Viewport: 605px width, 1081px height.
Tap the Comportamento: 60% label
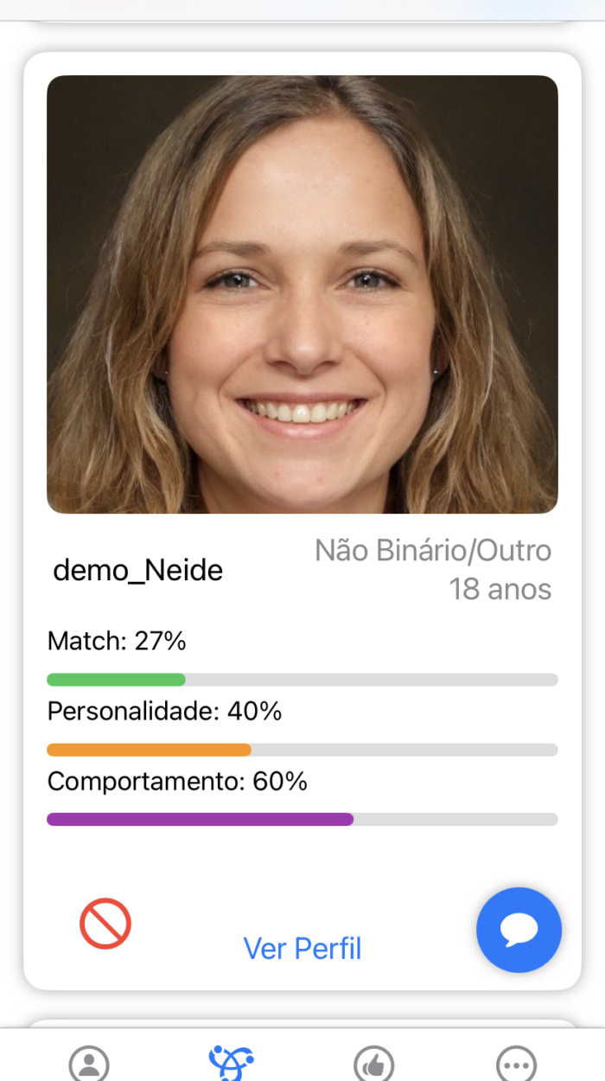tap(177, 781)
